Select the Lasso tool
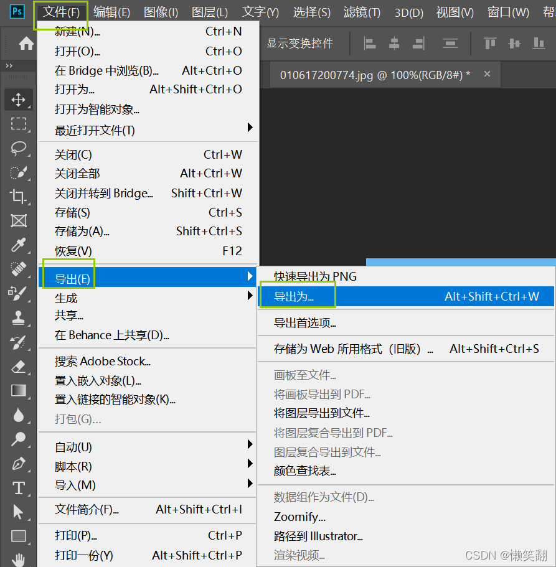The width and height of the screenshot is (556, 567). [19, 148]
